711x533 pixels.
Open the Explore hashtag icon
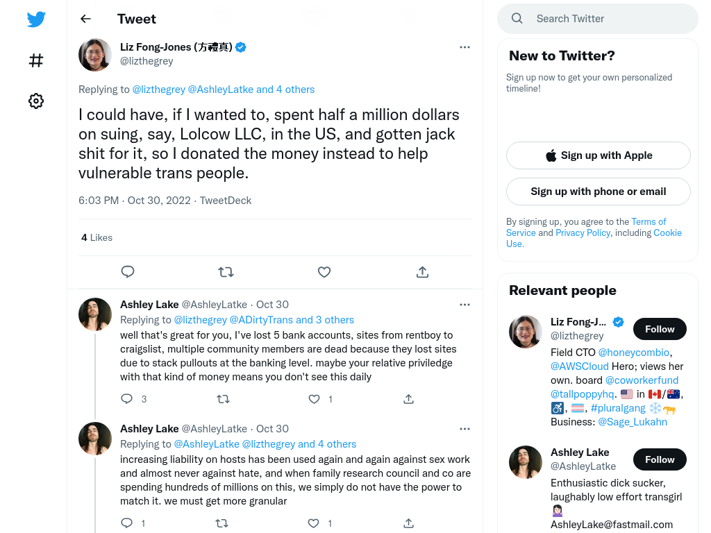coord(36,60)
